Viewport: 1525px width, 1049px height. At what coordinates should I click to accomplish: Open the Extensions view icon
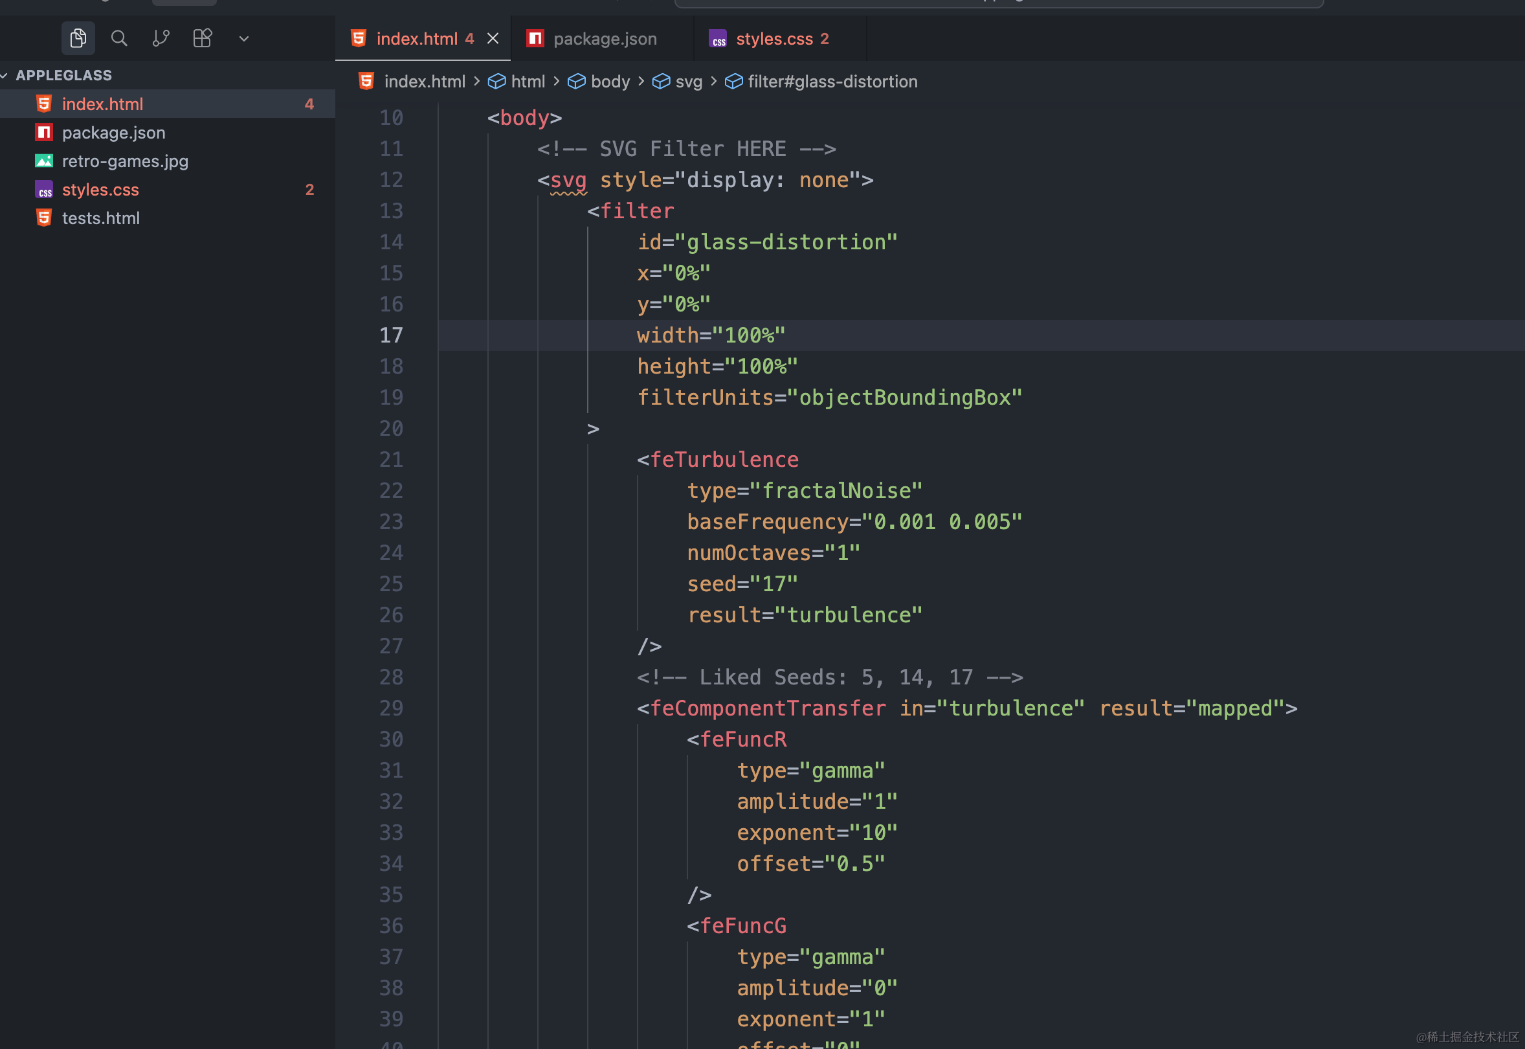tap(203, 38)
